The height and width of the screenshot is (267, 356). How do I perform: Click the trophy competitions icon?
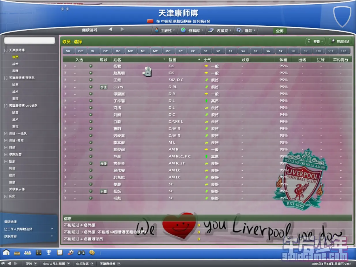click(49, 252)
